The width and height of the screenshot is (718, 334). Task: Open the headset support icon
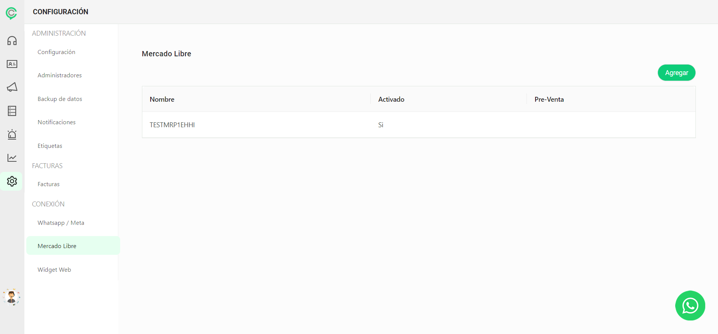(12, 41)
